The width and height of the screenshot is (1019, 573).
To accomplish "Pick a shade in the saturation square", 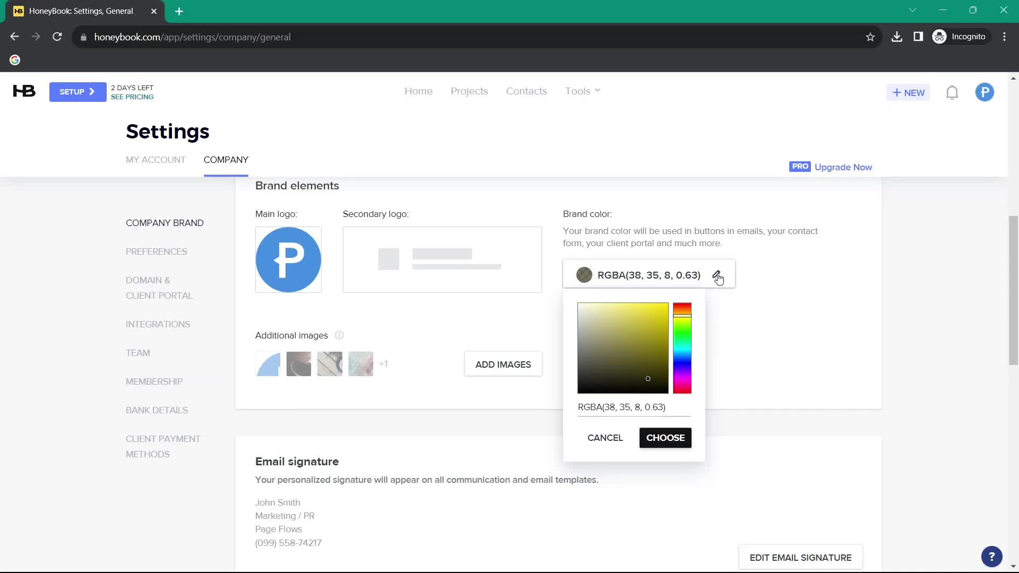I will pyautogui.click(x=623, y=348).
